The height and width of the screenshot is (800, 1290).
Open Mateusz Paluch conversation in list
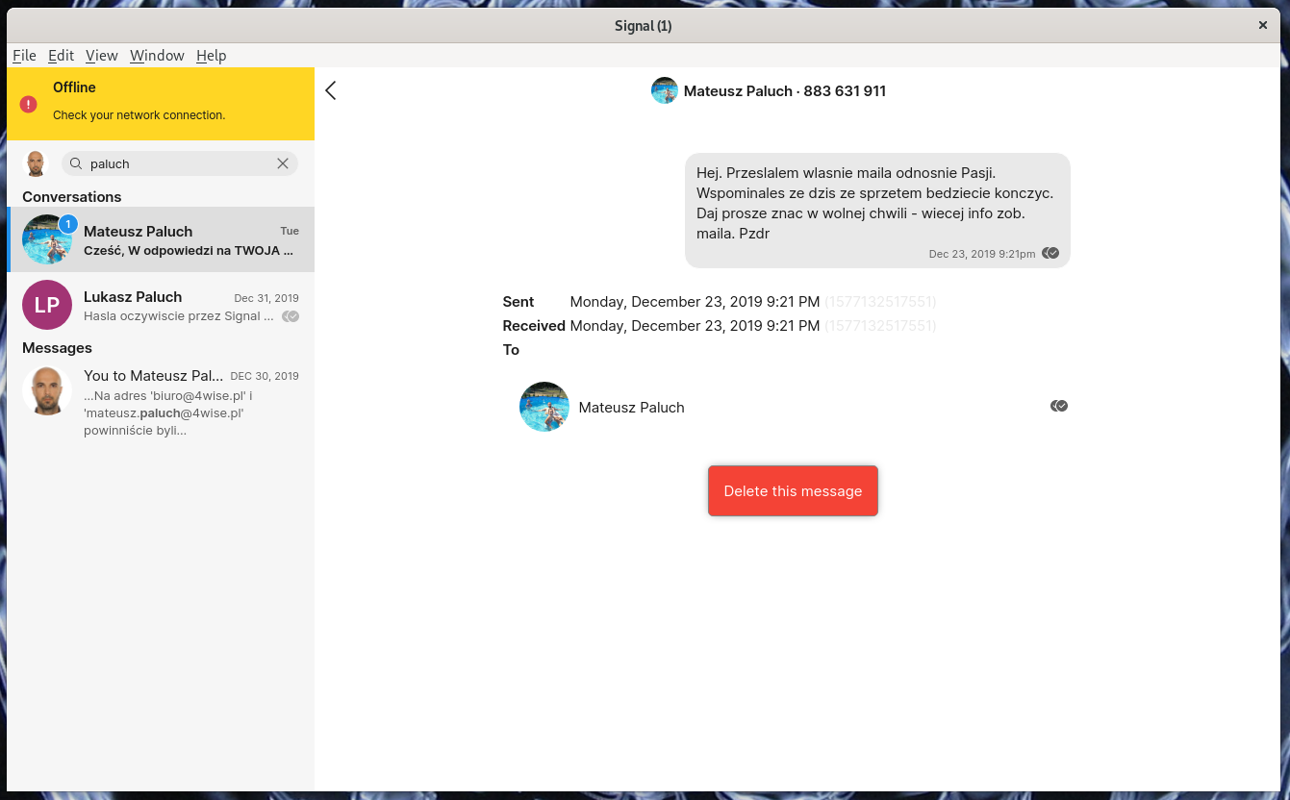[x=161, y=239]
